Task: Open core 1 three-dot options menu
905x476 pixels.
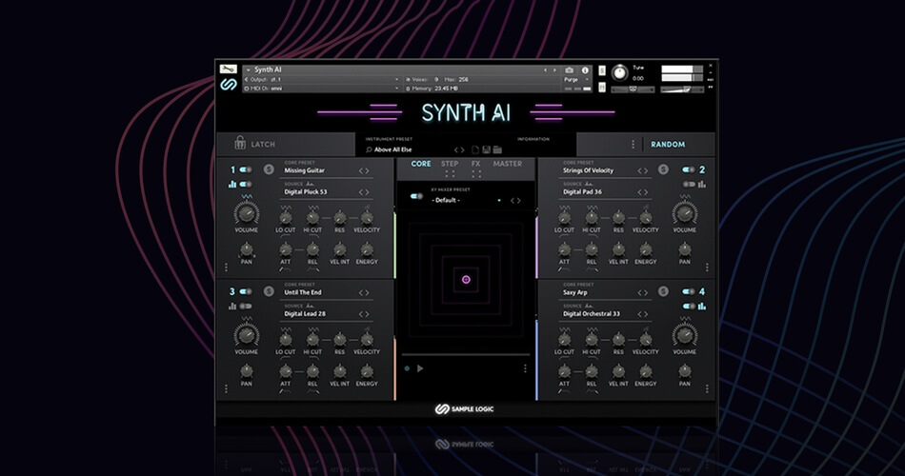Action: [x=227, y=268]
